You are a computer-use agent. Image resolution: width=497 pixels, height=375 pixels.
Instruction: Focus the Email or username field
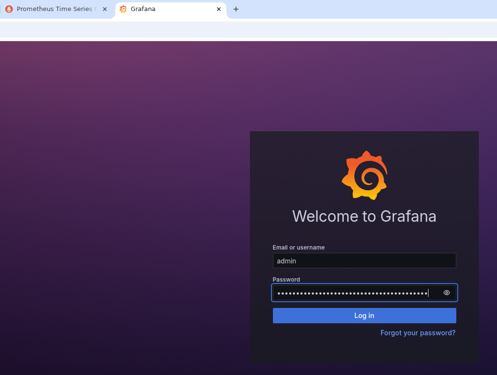pos(364,261)
